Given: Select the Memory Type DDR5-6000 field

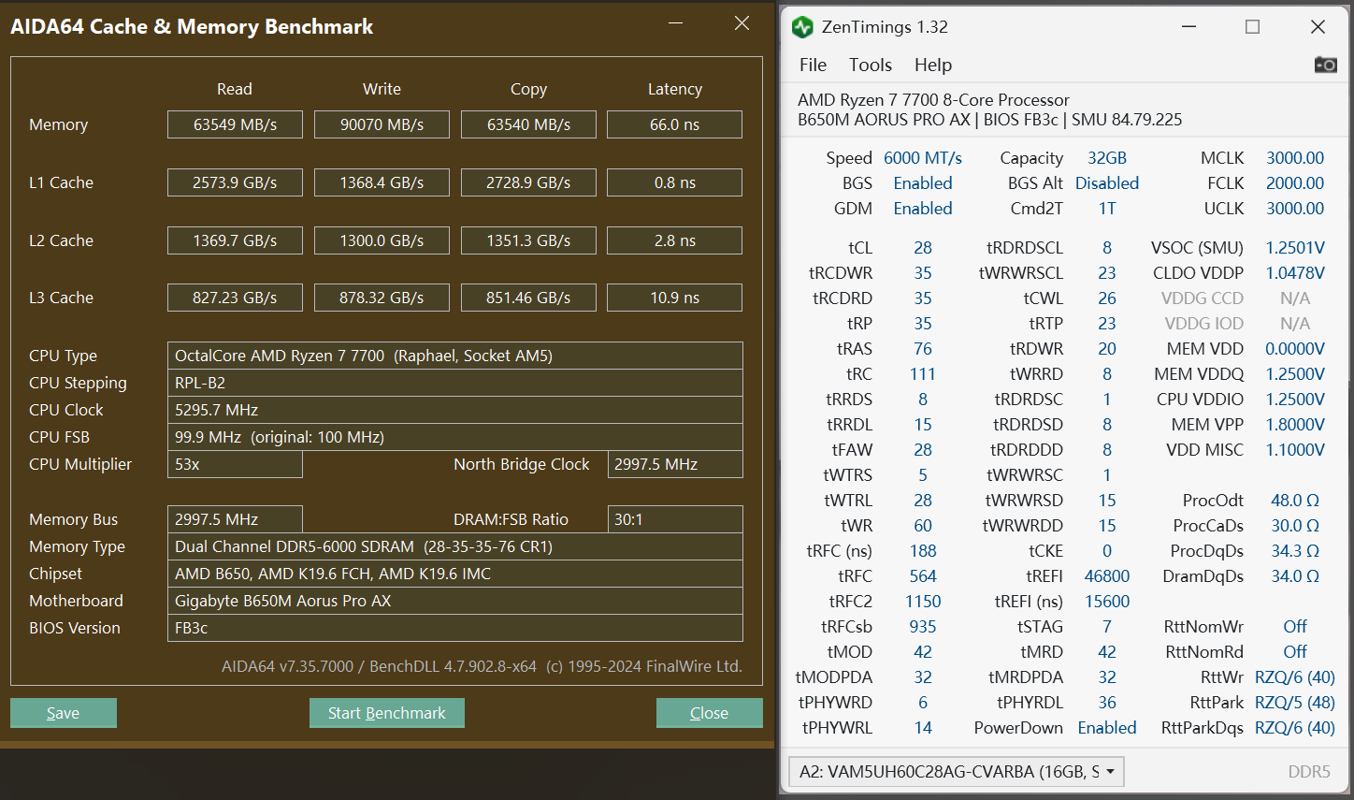Looking at the screenshot, I should tap(454, 546).
